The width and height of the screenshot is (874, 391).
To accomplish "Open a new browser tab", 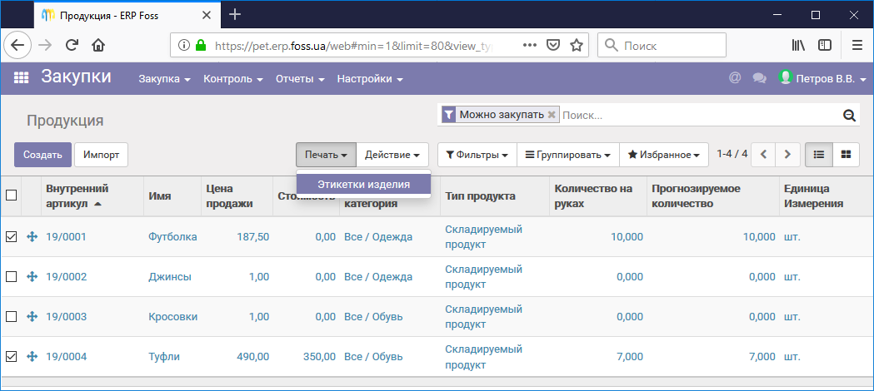I will coord(235,15).
